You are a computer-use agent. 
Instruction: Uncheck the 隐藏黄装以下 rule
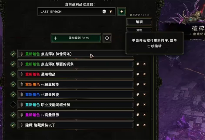(x=13, y=125)
